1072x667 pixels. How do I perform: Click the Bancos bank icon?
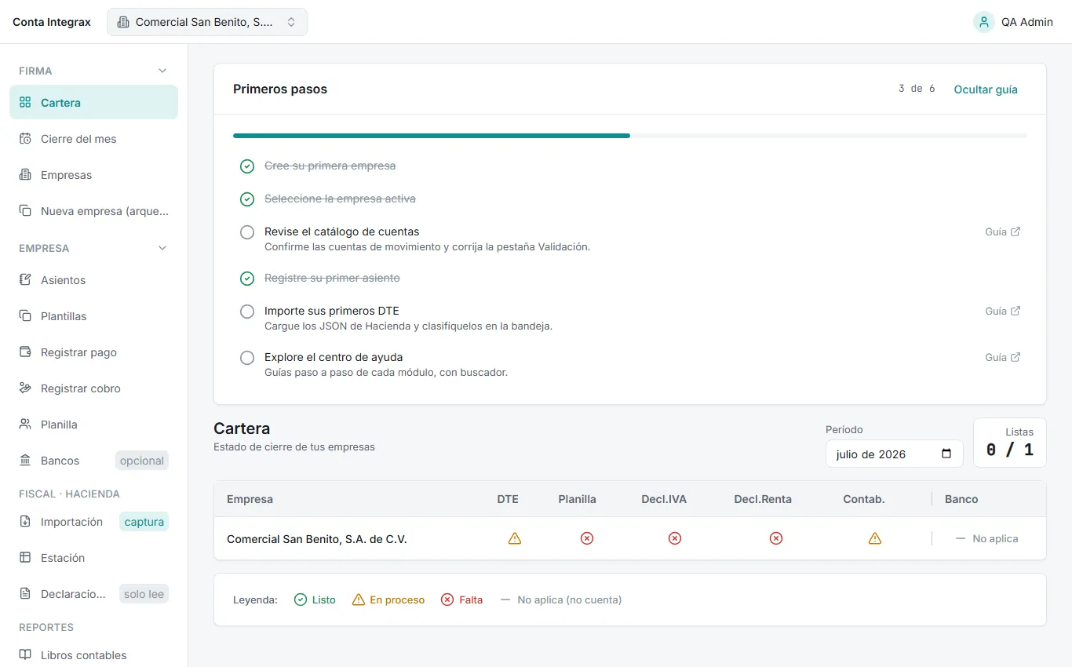point(25,460)
